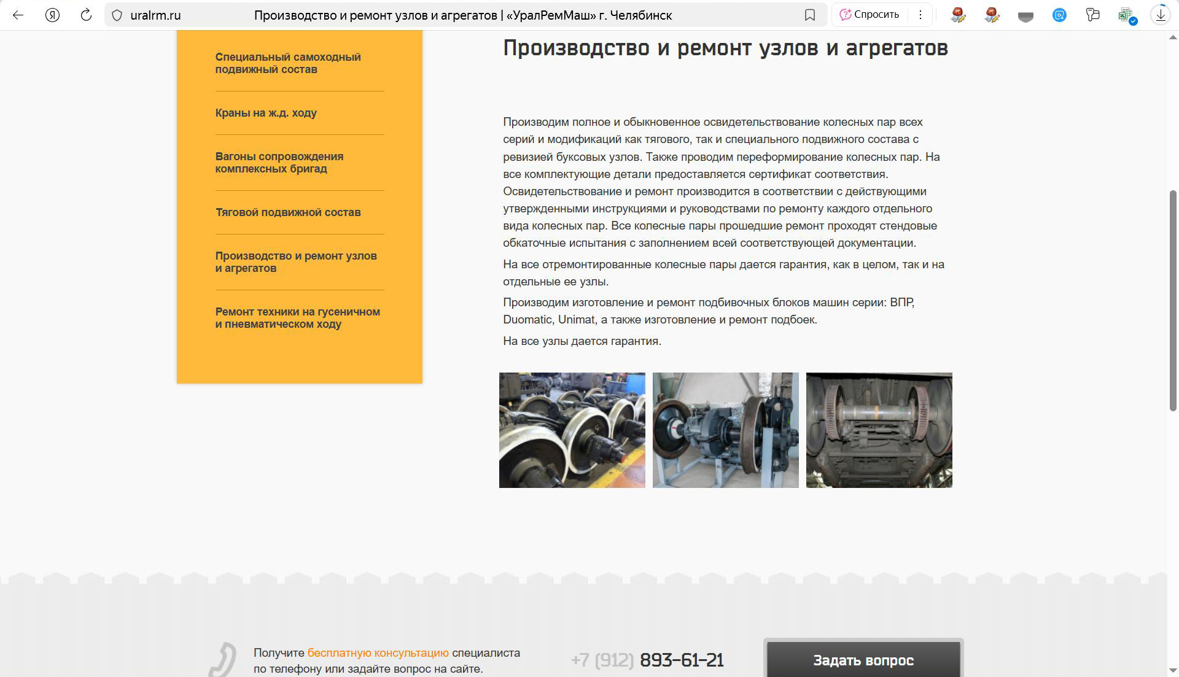Click the site protection shield icon
1179x677 pixels.
117,15
